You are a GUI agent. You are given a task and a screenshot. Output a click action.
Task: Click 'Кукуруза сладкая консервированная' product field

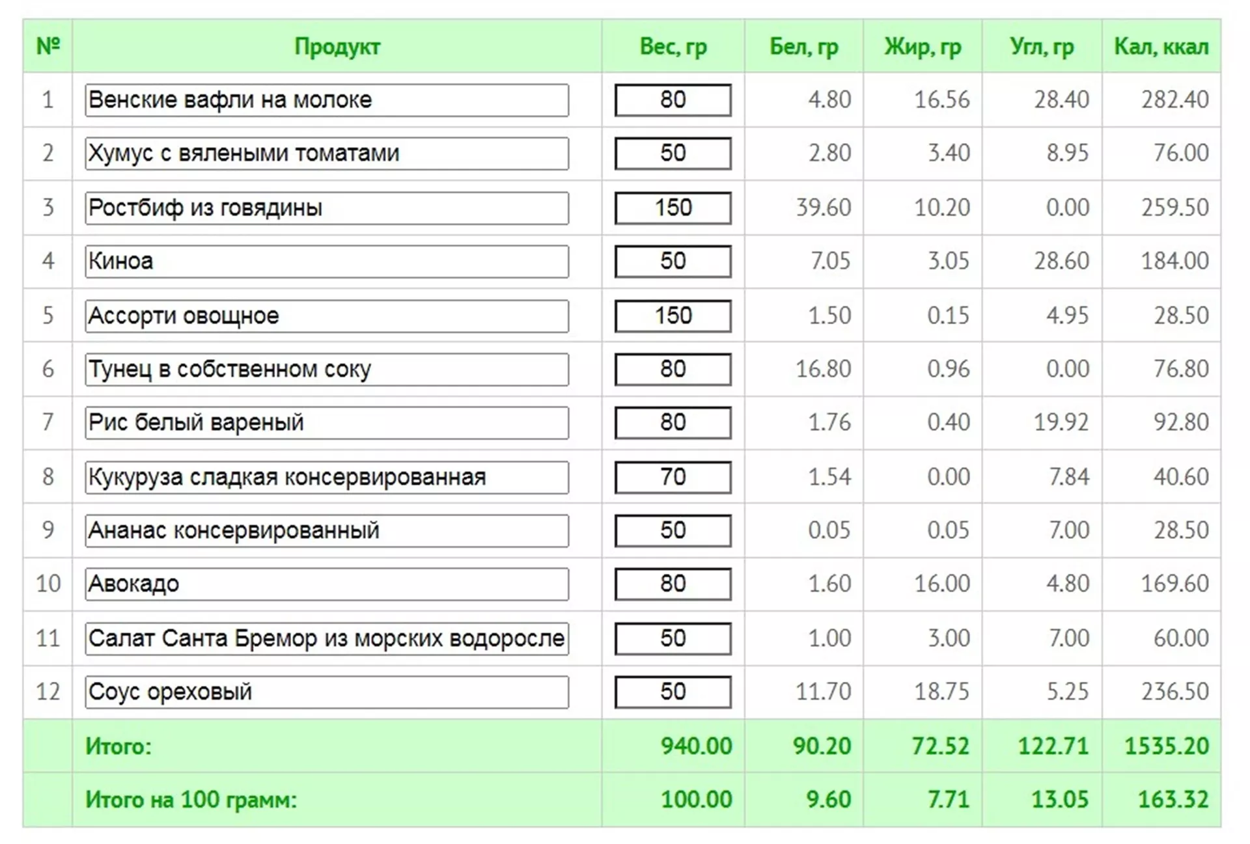click(x=326, y=477)
